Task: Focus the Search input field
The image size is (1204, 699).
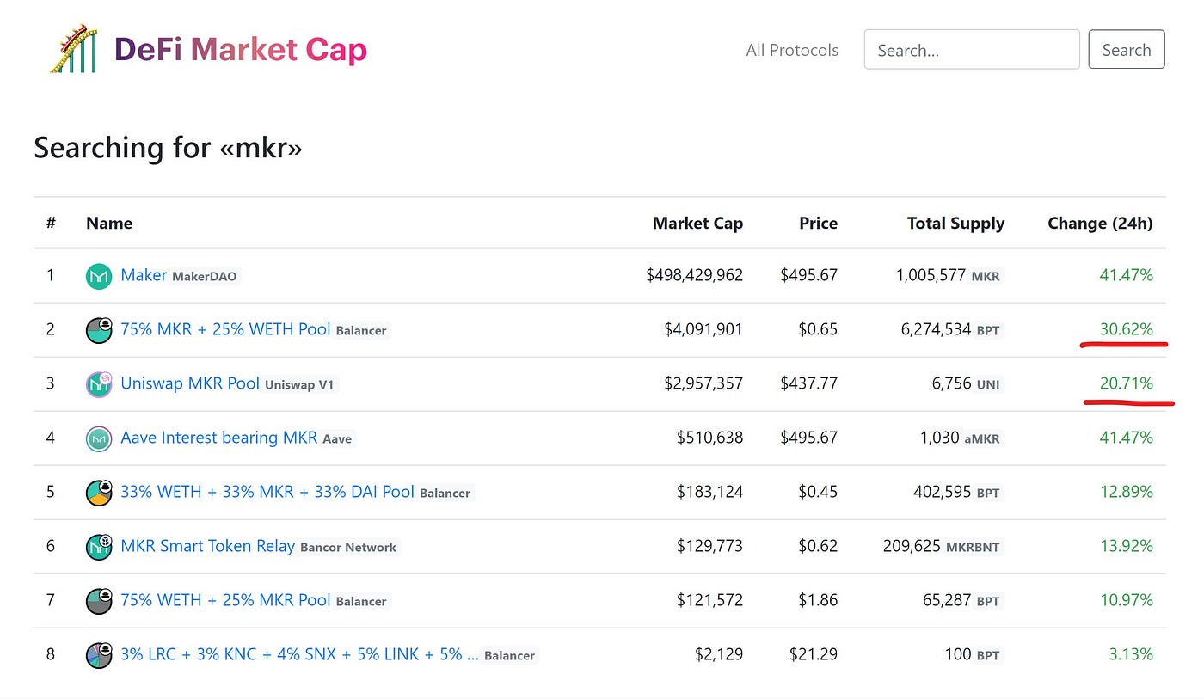Action: coord(972,50)
